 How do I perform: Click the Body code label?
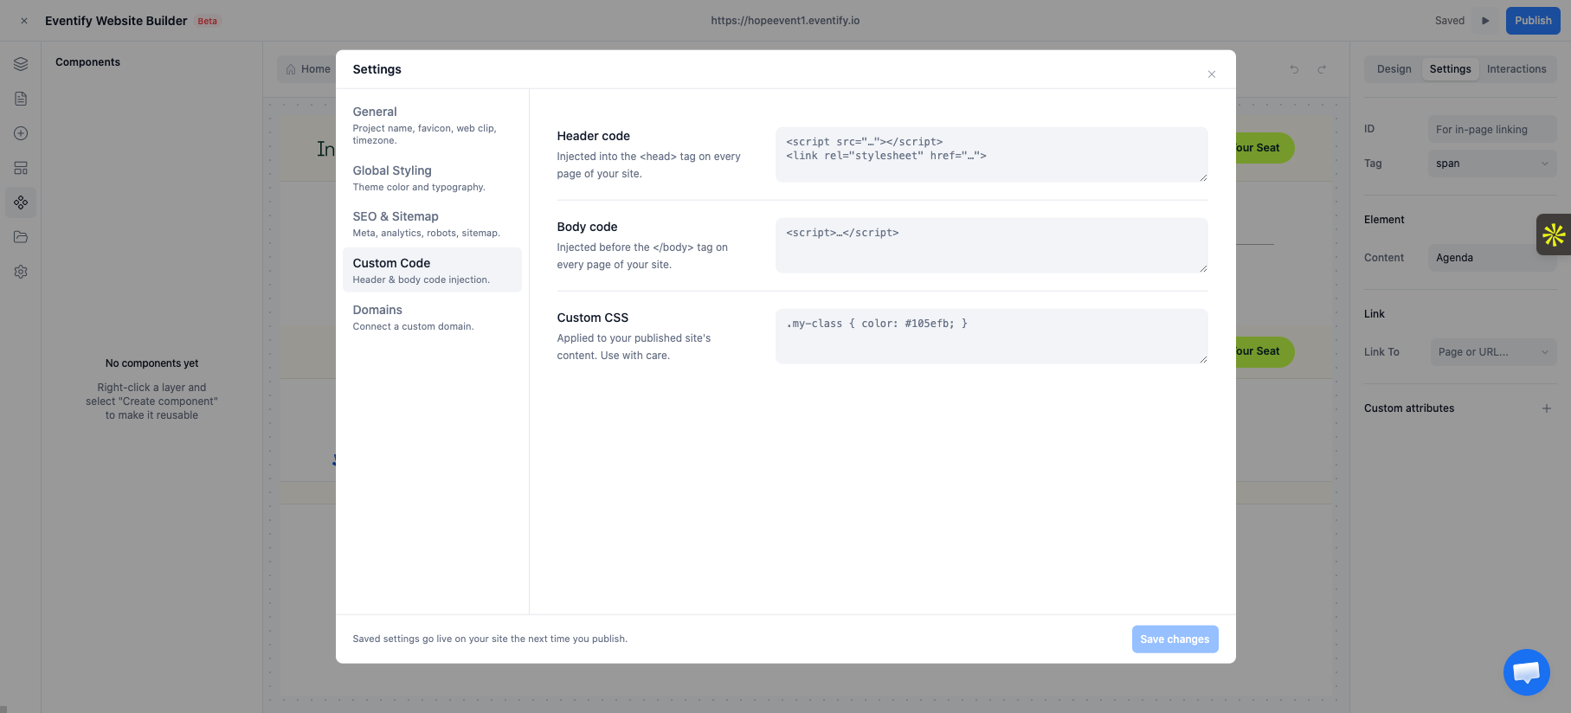click(x=587, y=227)
